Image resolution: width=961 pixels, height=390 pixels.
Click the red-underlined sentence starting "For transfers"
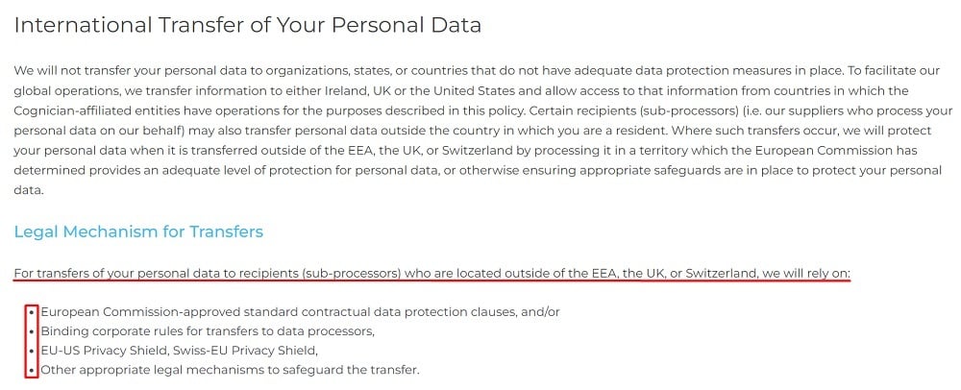coord(431,274)
